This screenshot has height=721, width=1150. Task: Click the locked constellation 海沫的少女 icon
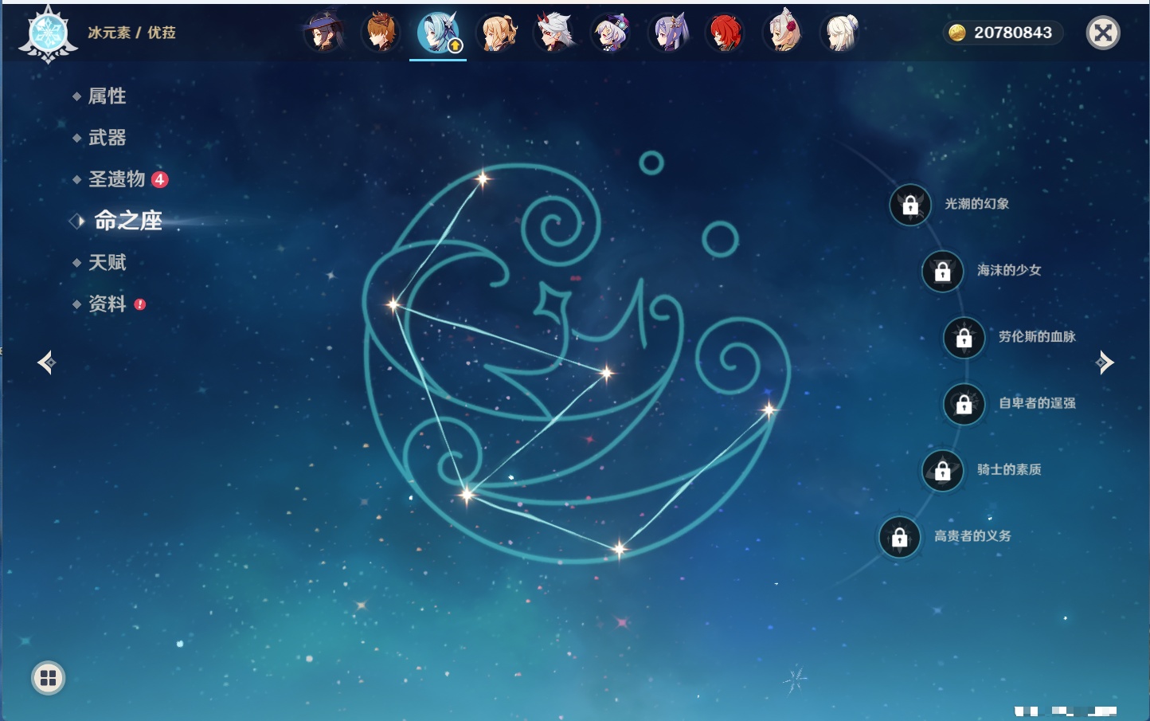click(943, 272)
